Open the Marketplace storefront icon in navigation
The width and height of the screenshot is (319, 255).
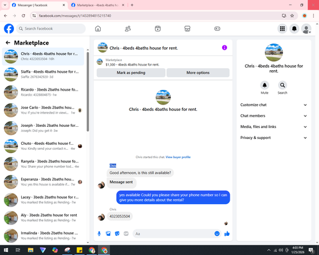click(187, 29)
